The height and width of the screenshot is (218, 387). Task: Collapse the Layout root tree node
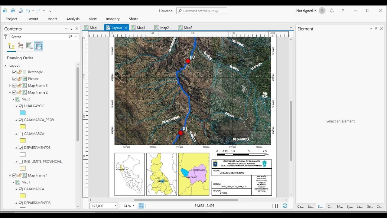pyautogui.click(x=5, y=65)
